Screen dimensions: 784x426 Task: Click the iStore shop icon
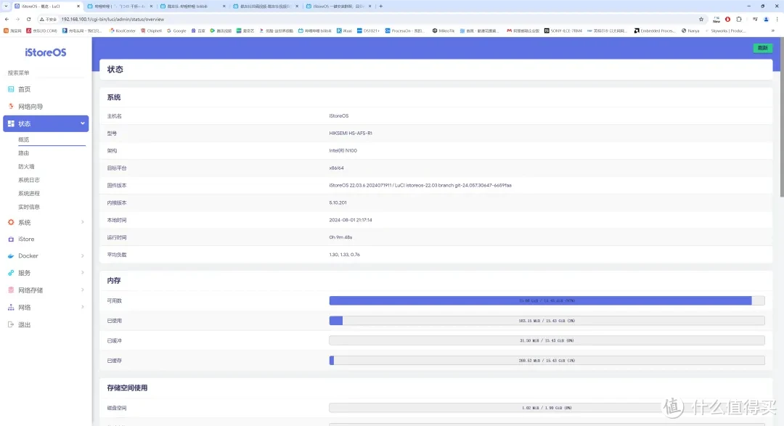11,239
